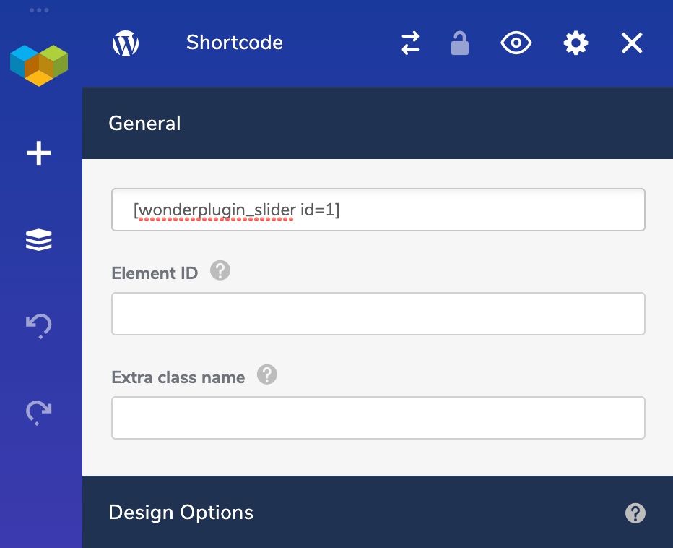Image resolution: width=673 pixels, height=548 pixels.
Task: Add a new element with the plus icon
Action: (38, 153)
